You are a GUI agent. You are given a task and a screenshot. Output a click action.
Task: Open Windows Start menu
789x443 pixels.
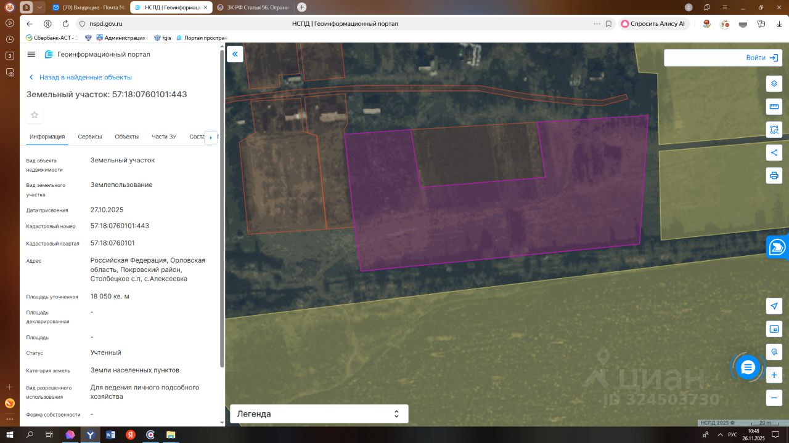pyautogui.click(x=10, y=434)
